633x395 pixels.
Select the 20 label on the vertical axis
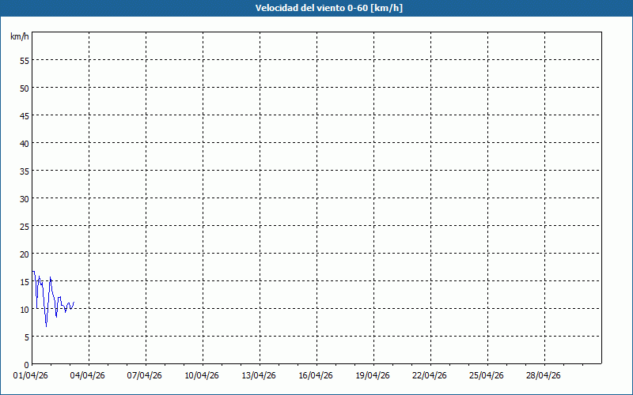[24, 254]
